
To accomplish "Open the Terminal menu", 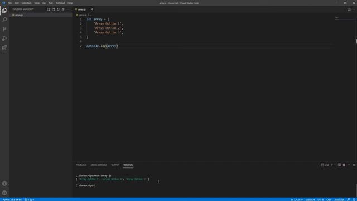I will (60, 3).
